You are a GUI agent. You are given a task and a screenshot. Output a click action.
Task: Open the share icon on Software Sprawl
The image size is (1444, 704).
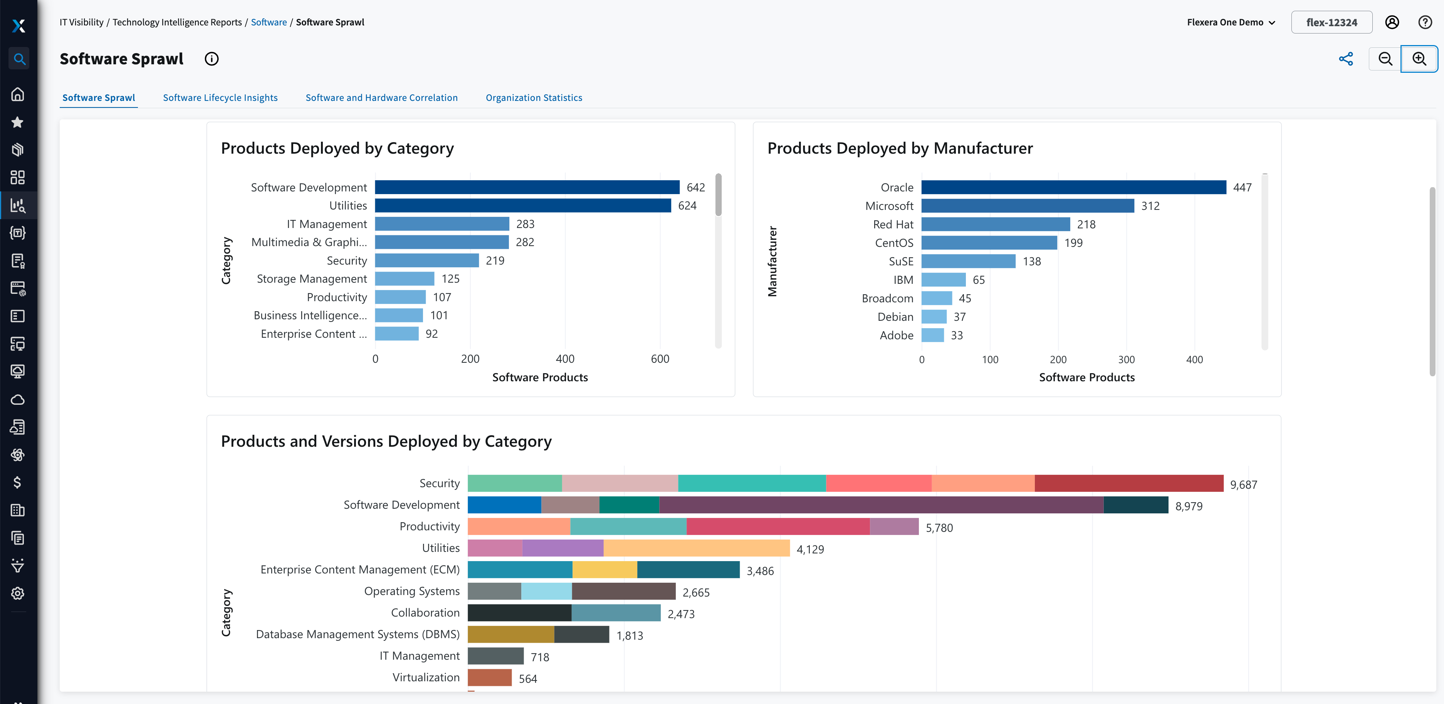[x=1345, y=58]
